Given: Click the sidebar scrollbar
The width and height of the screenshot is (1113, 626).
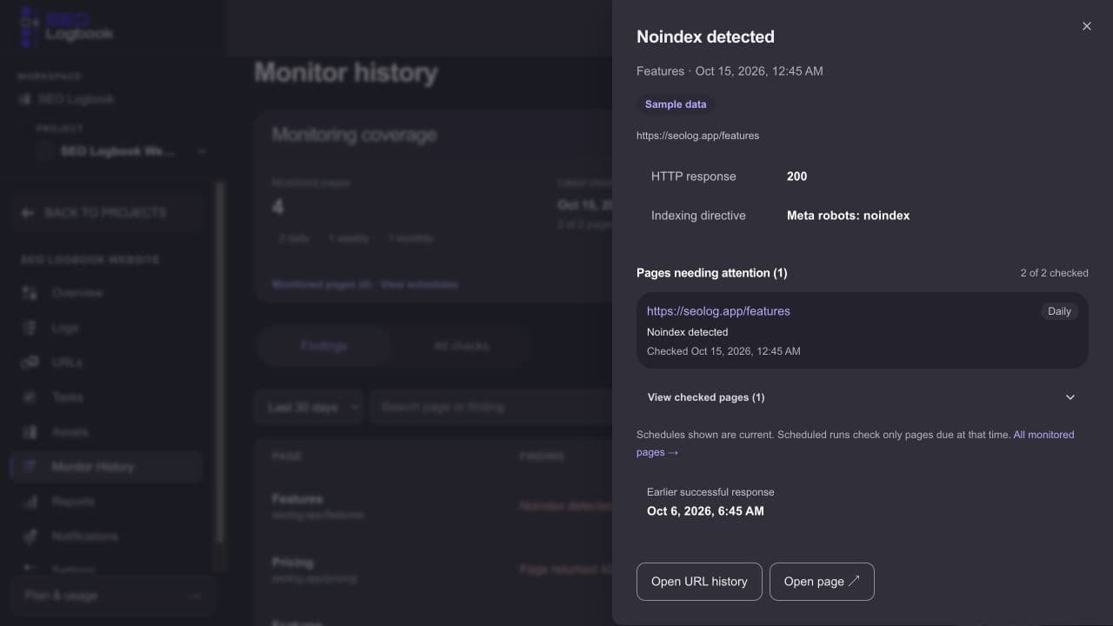Looking at the screenshot, I should pyautogui.click(x=220, y=361).
